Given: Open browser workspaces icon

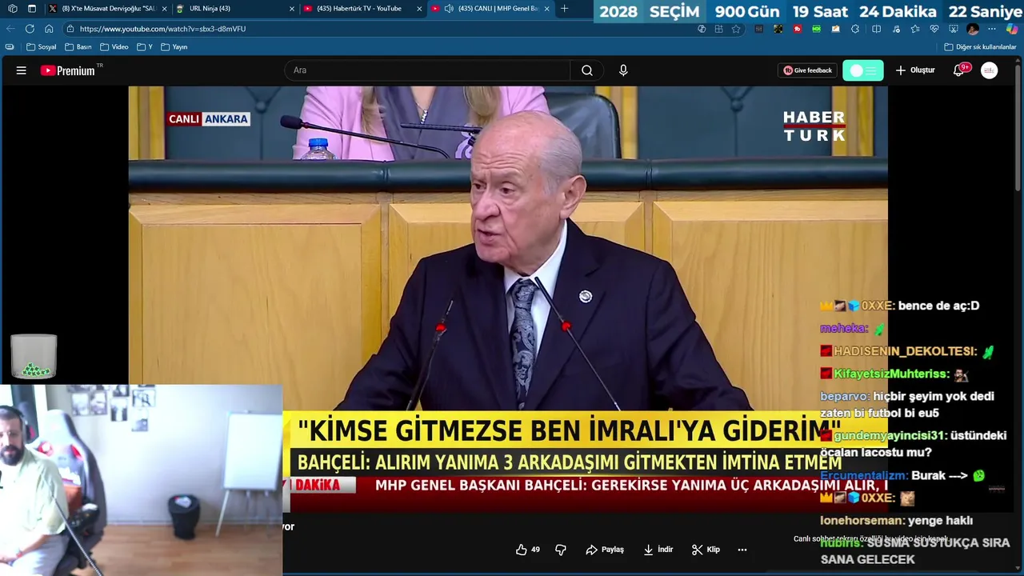Looking at the screenshot, I should pyautogui.click(x=12, y=9).
